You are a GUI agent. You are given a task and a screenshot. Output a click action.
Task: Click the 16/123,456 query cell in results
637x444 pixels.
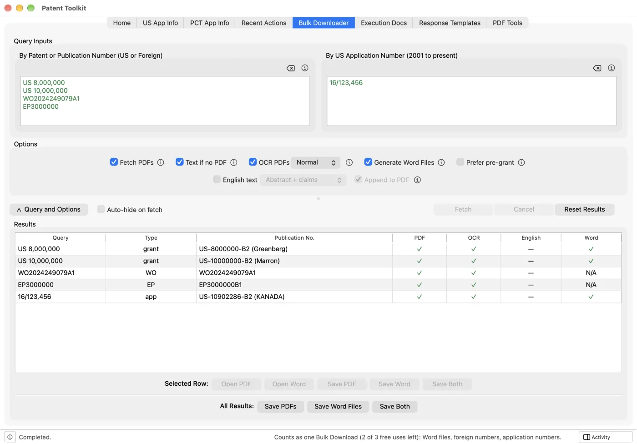click(61, 297)
